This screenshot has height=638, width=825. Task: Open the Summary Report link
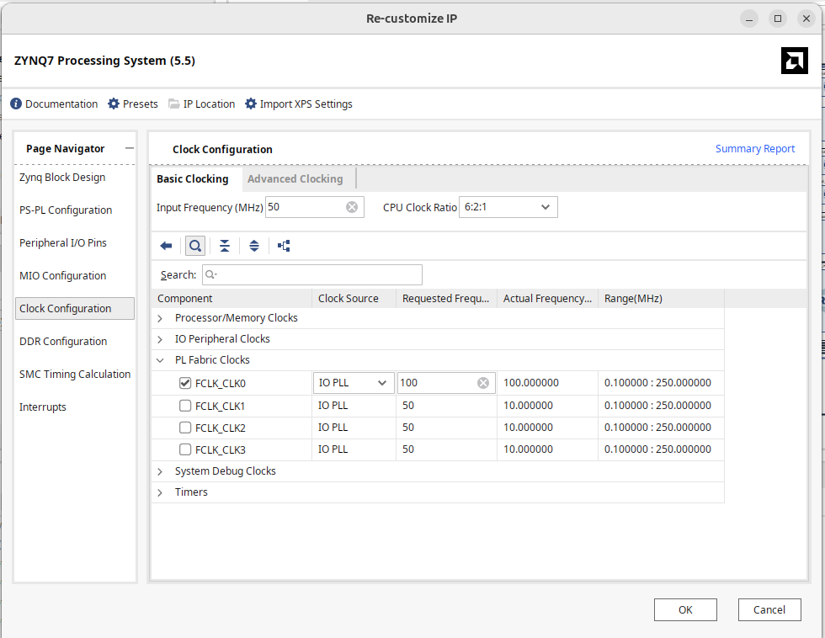754,149
